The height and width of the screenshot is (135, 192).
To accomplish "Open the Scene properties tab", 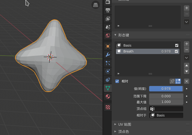I will click(108, 27).
